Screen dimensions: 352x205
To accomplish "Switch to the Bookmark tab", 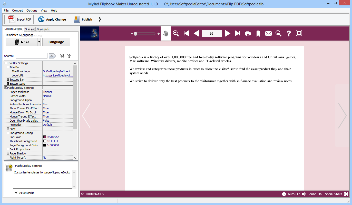I will click(43, 29).
